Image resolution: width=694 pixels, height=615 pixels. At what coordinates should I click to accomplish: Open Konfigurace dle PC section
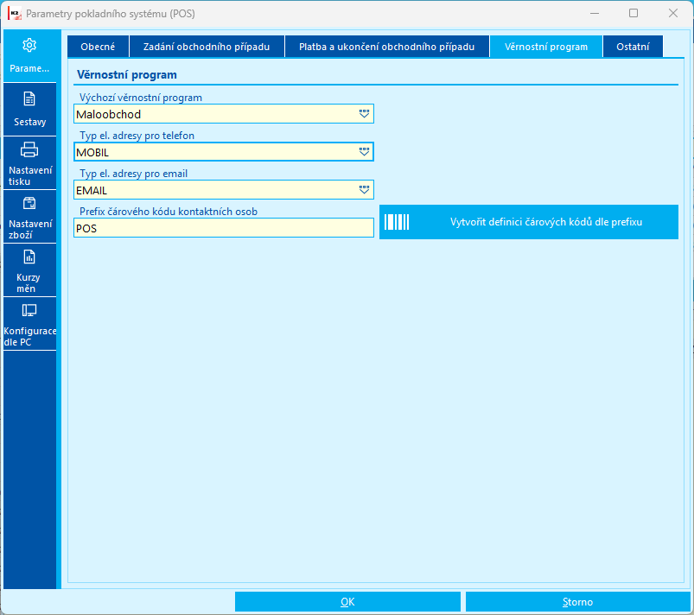point(29,323)
